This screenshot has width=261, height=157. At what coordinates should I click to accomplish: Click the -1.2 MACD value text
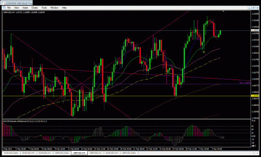[x=222, y=137]
